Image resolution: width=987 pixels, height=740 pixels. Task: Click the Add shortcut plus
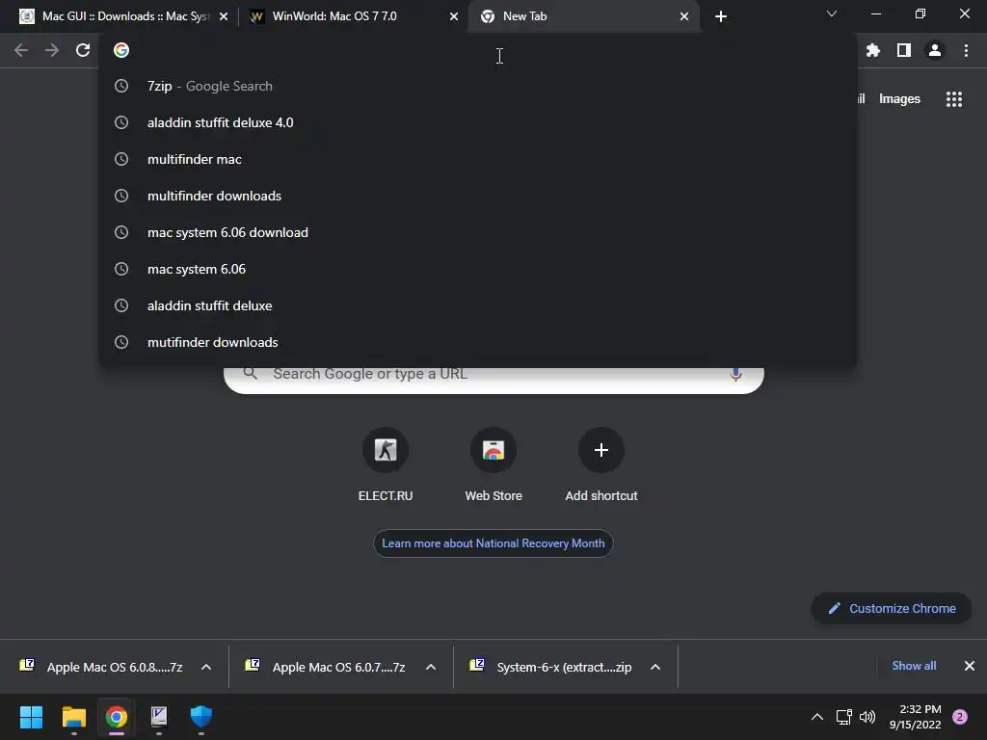click(601, 451)
